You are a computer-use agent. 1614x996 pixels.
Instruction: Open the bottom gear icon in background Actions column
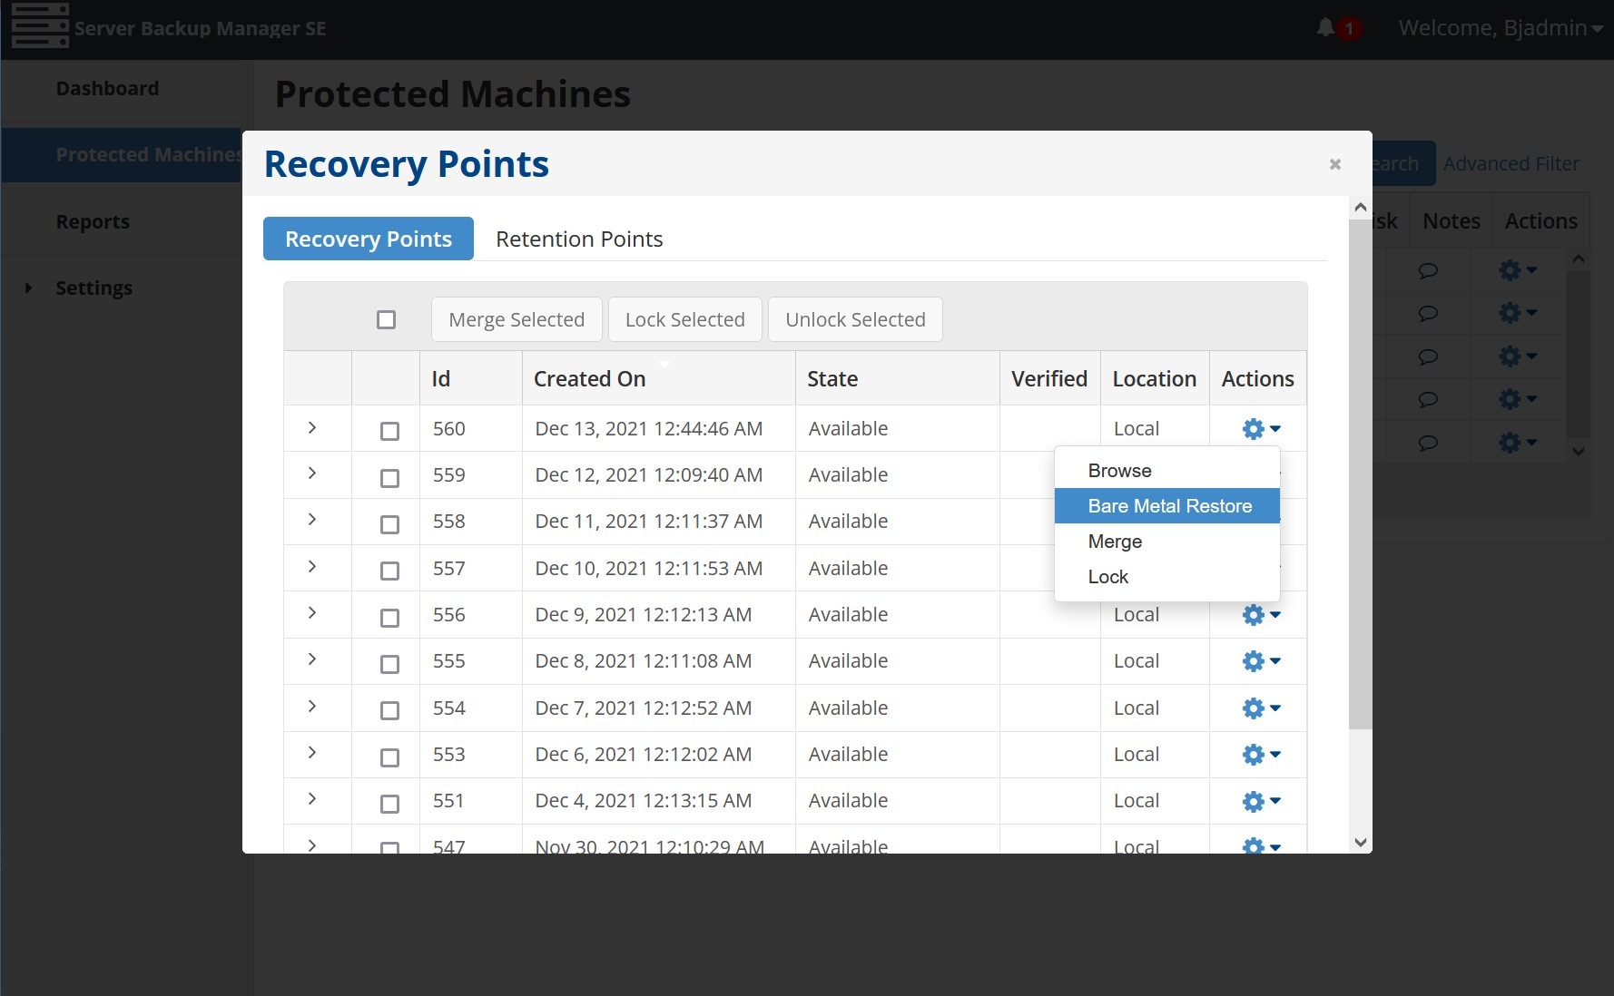1511,443
